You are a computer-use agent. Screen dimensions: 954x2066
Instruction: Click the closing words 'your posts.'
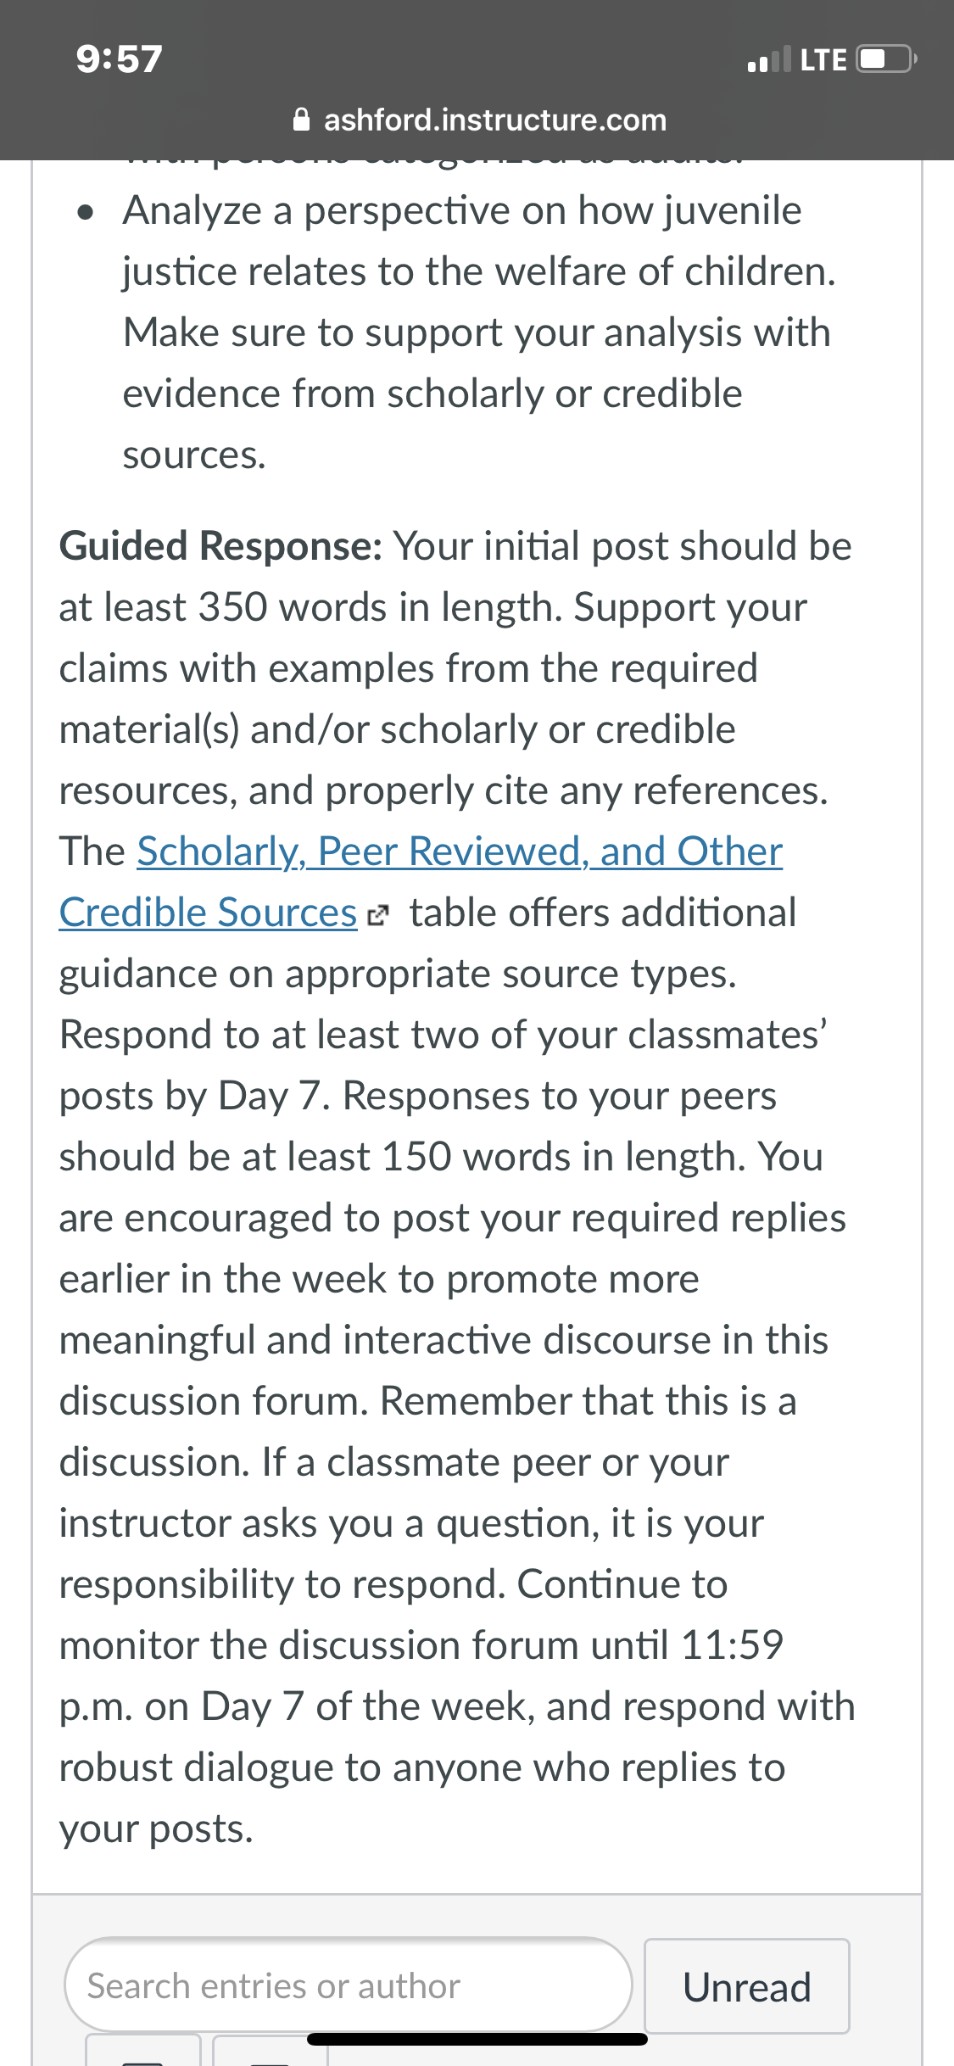click(156, 1829)
